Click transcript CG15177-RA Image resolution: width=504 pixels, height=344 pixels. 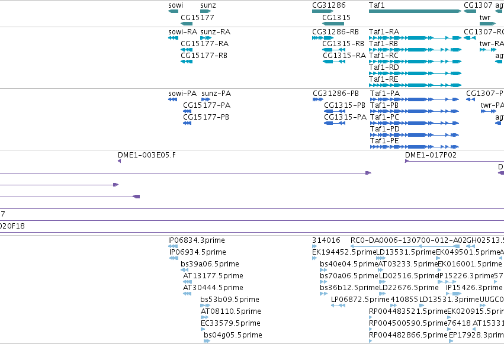pos(187,50)
